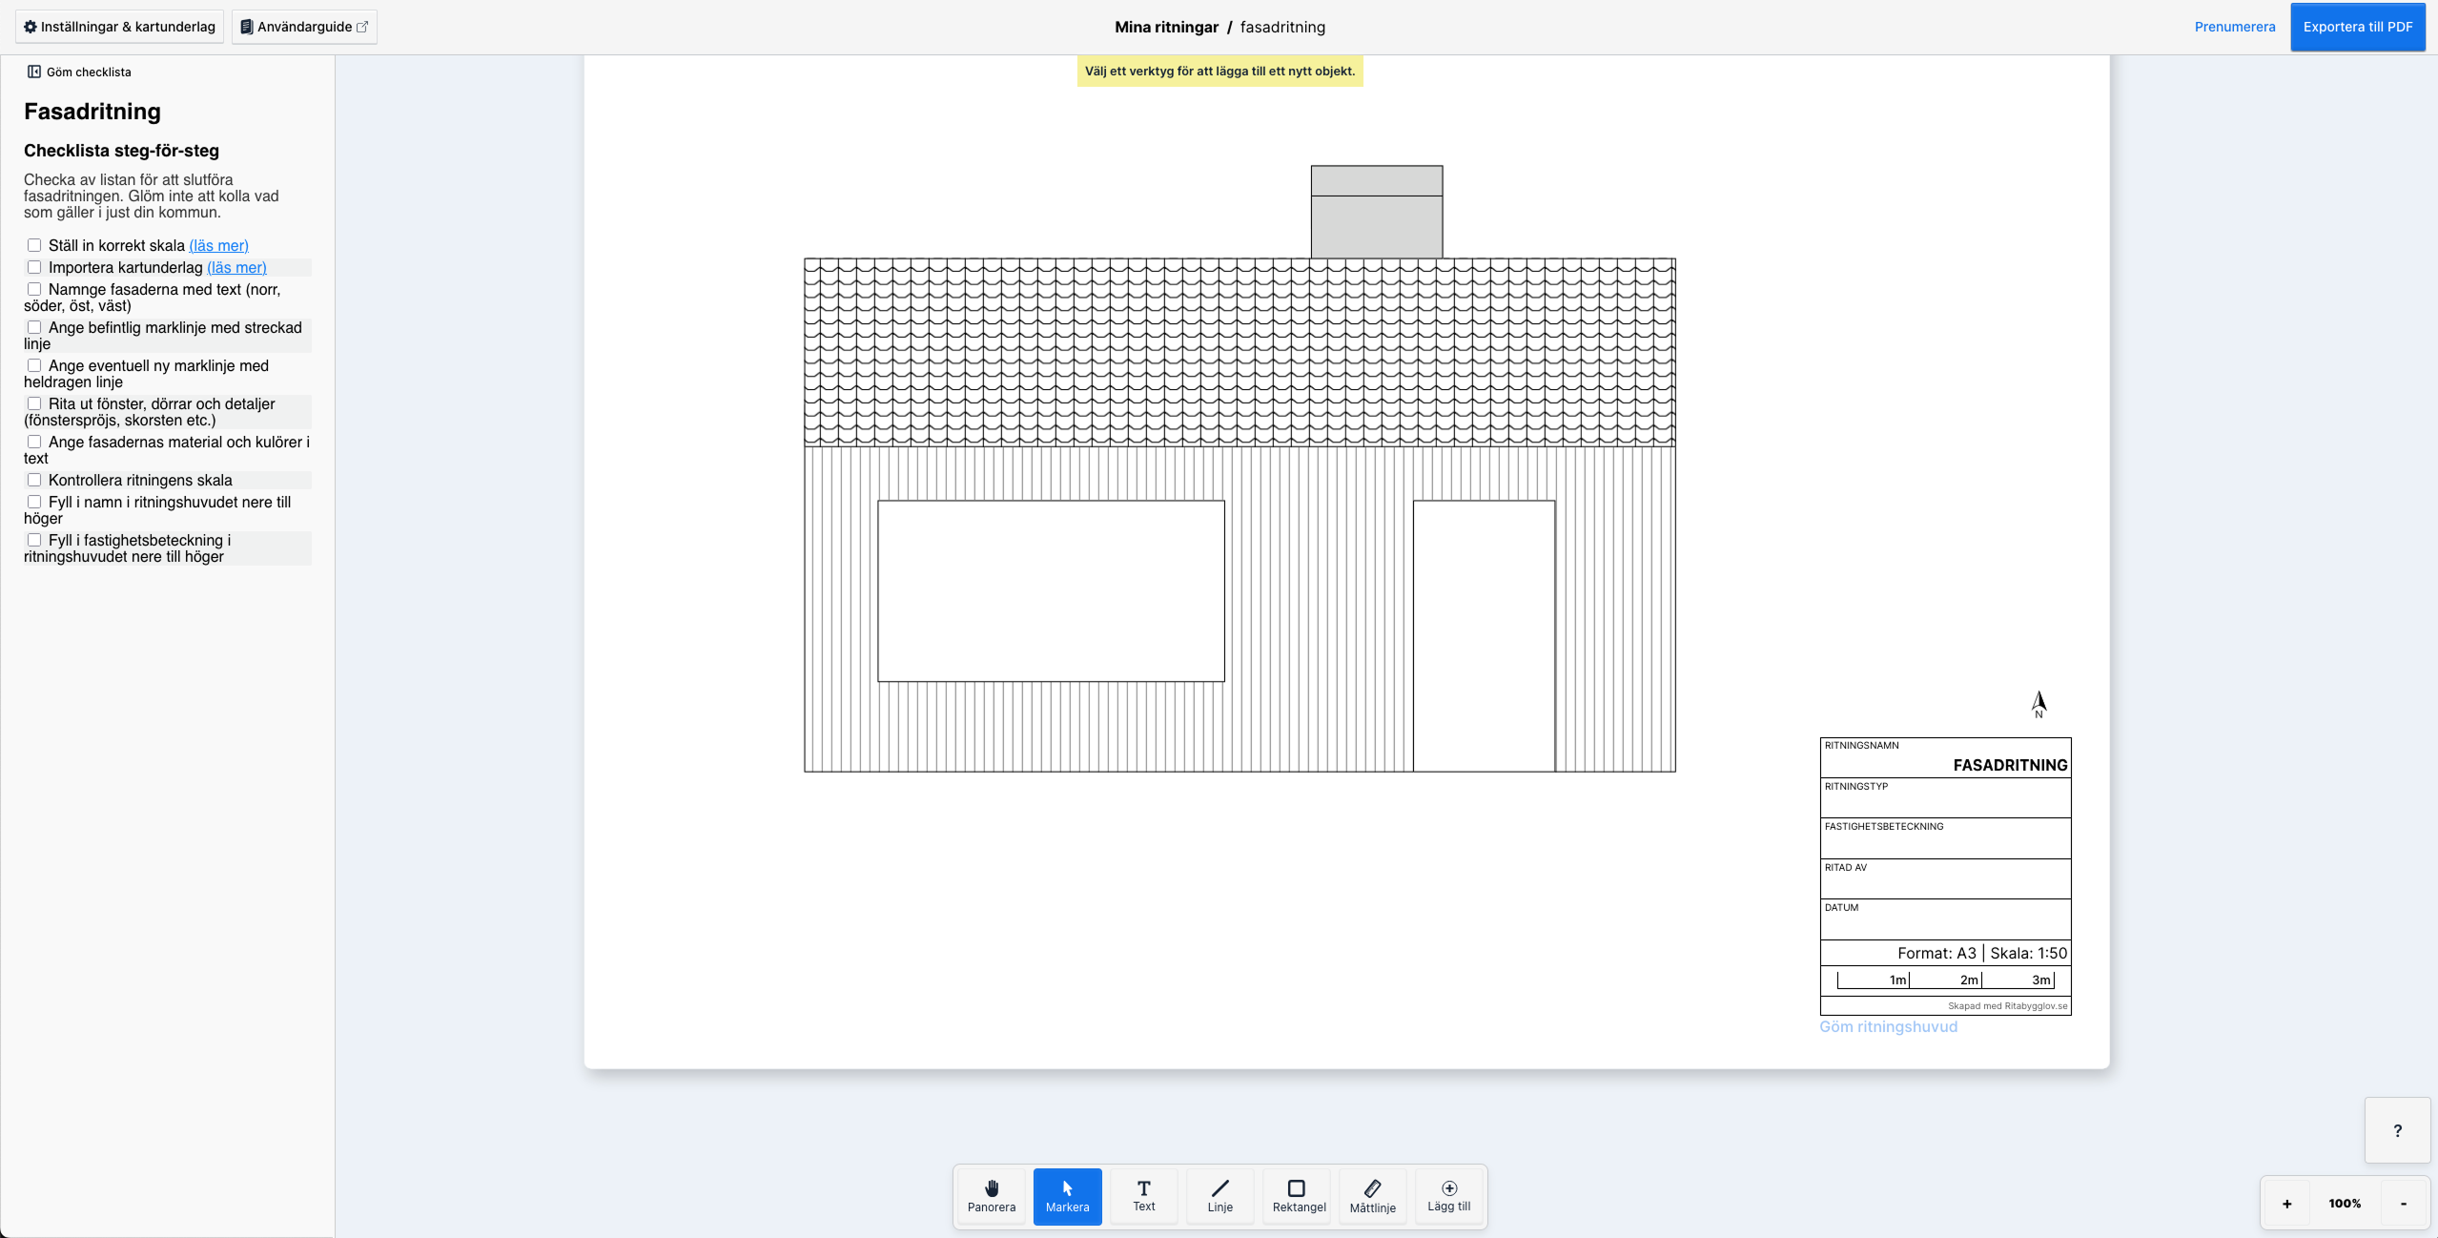
Task: Go to Mina ritningar breadcrumb
Action: click(1166, 27)
